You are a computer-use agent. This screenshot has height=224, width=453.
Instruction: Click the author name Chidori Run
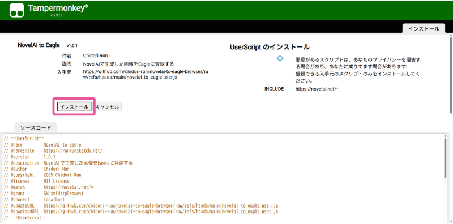[95, 55]
